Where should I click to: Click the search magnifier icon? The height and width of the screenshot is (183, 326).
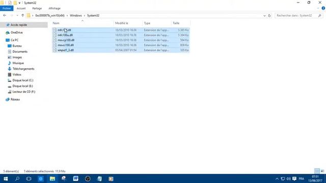pos(320,16)
